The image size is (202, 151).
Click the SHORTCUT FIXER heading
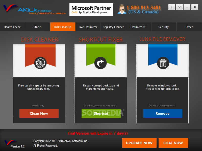pyautogui.click(x=100, y=40)
